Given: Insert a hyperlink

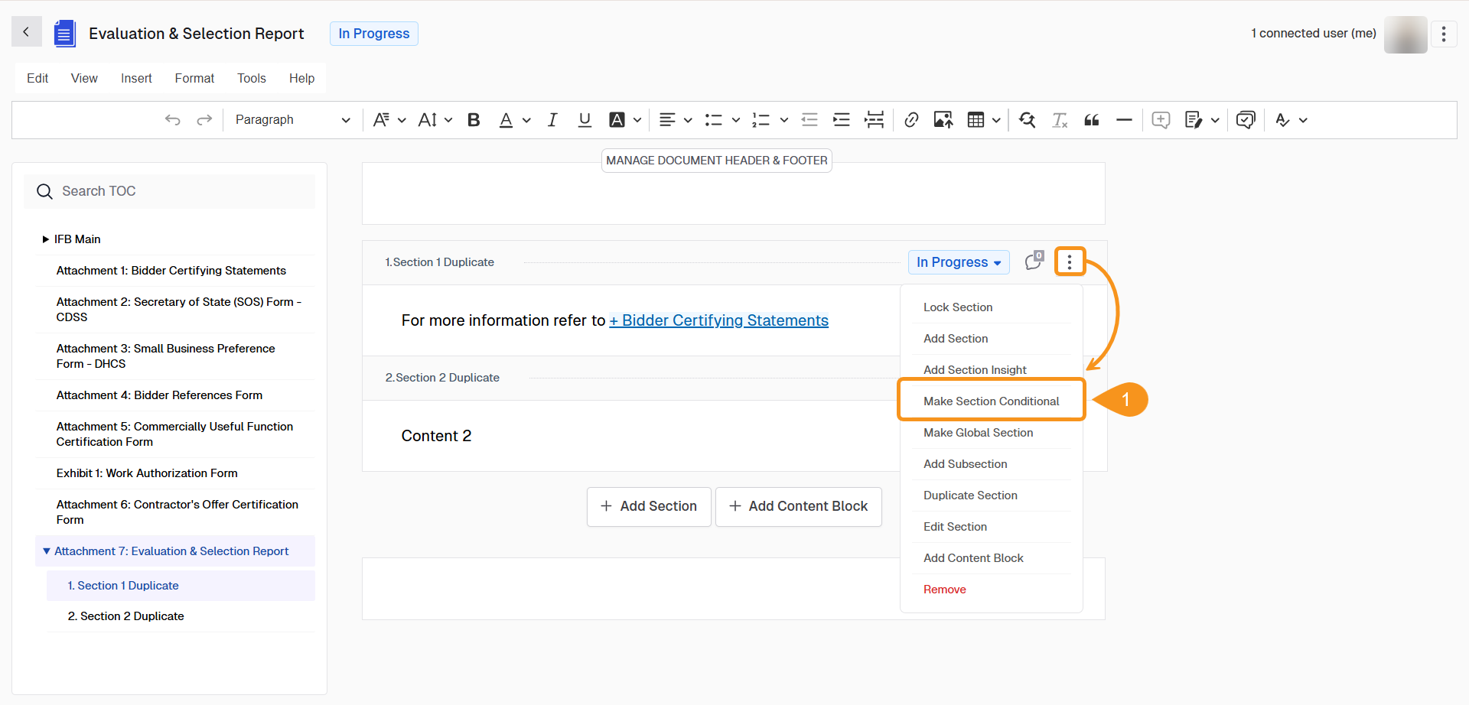Looking at the screenshot, I should click(911, 119).
